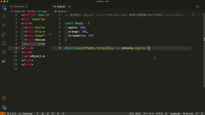The width and height of the screenshot is (205, 115).
Task: Click the plug icon in status bar
Action: (37, 114)
